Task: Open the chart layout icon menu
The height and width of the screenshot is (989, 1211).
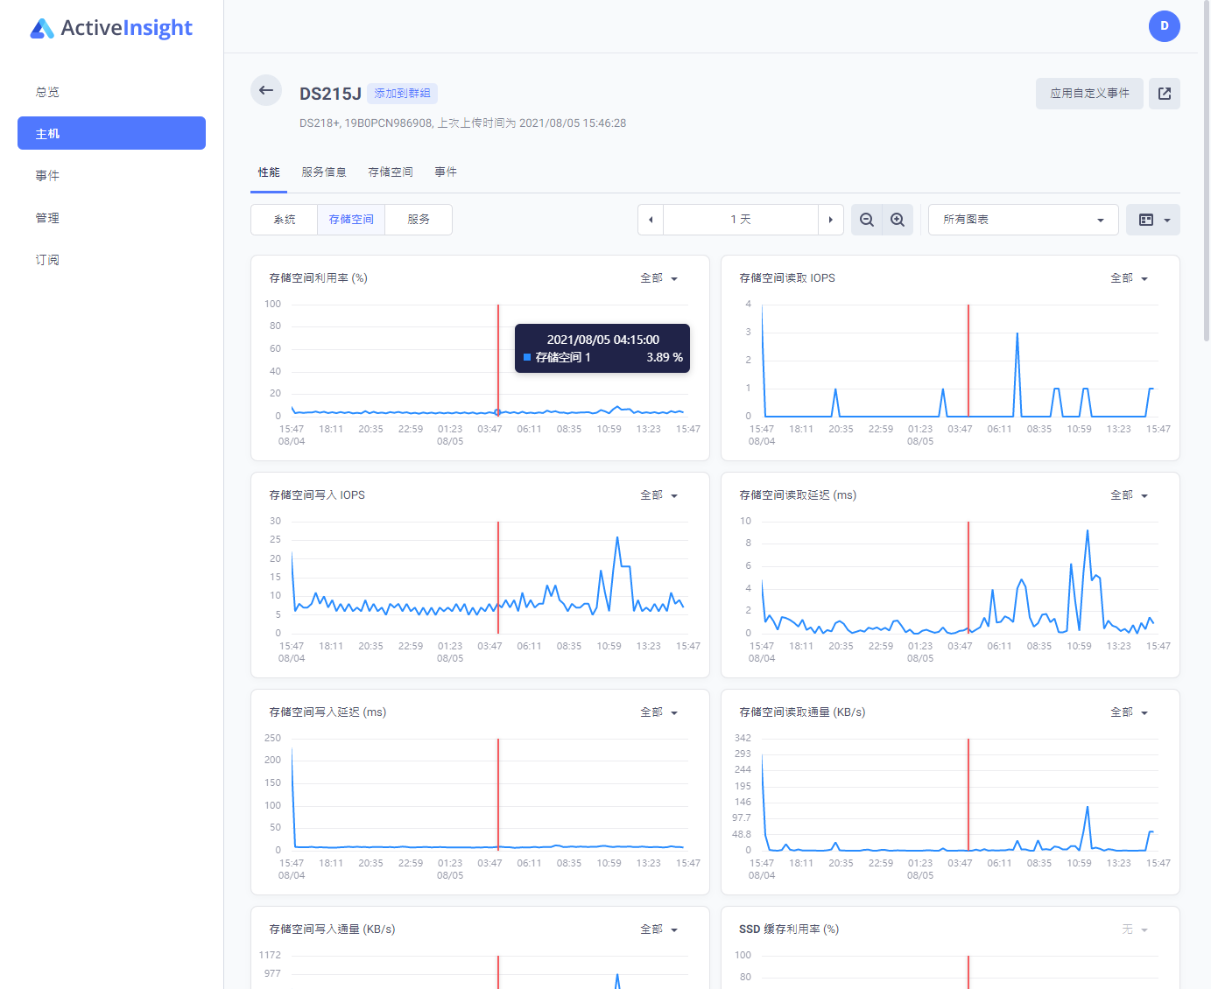Action: coord(1154,220)
